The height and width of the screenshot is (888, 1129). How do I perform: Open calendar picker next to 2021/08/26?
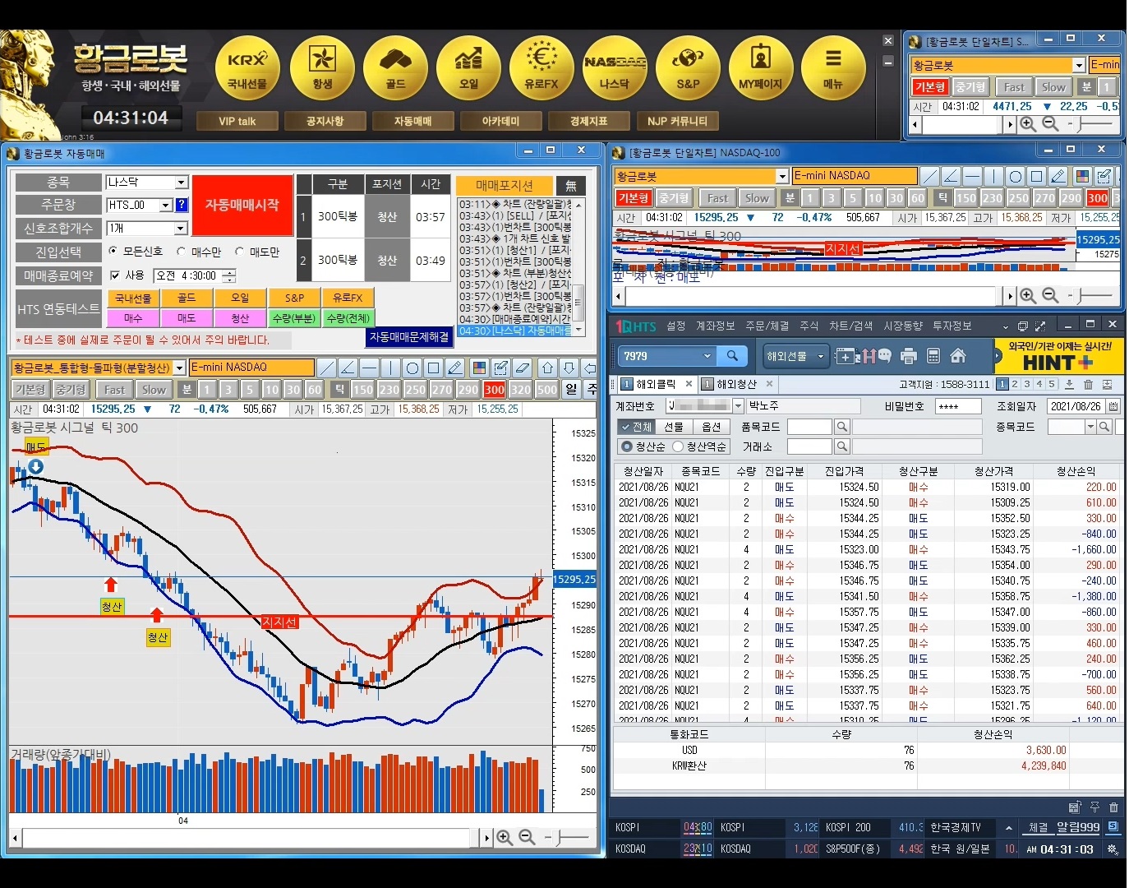pos(1113,406)
